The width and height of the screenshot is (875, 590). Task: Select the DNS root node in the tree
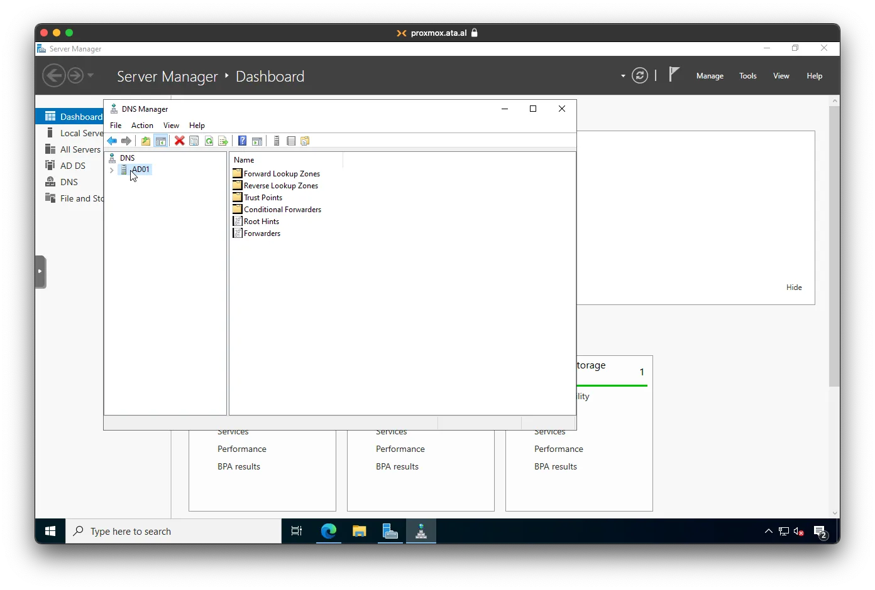127,158
